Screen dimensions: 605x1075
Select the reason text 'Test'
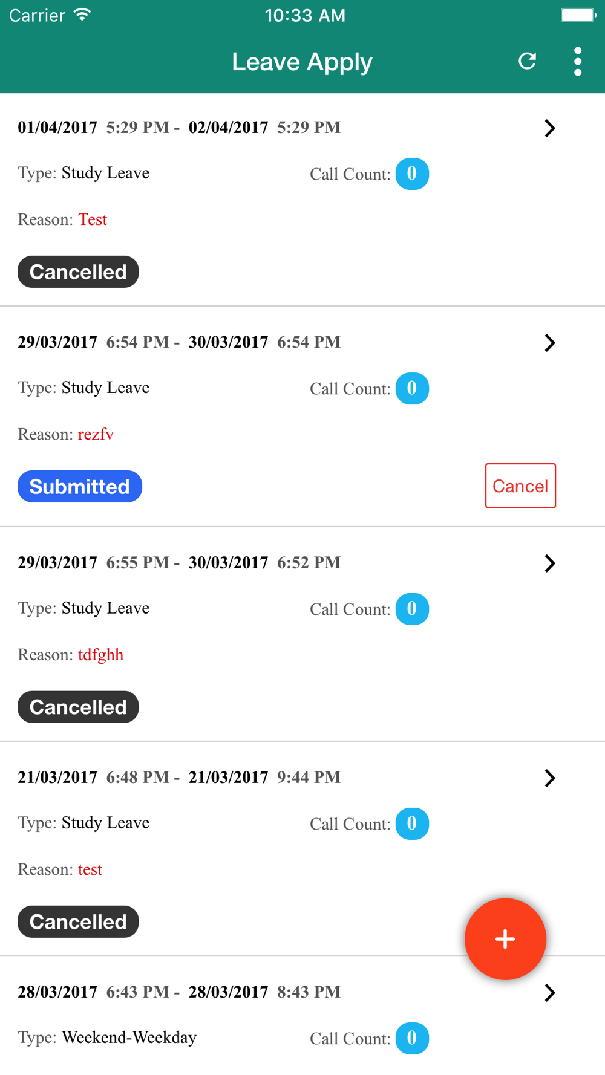pyautogui.click(x=93, y=219)
